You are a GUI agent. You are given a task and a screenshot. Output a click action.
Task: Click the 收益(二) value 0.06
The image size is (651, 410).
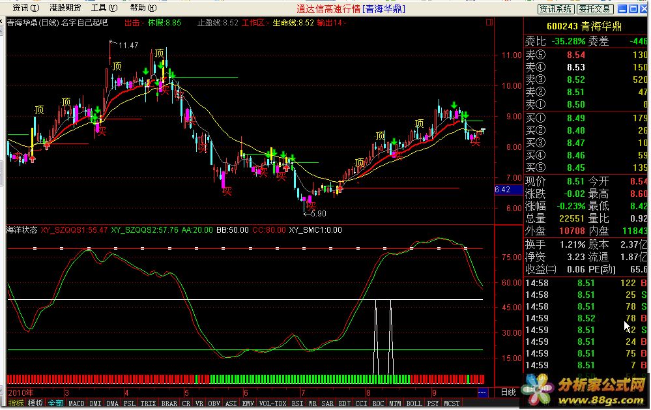coord(576,270)
